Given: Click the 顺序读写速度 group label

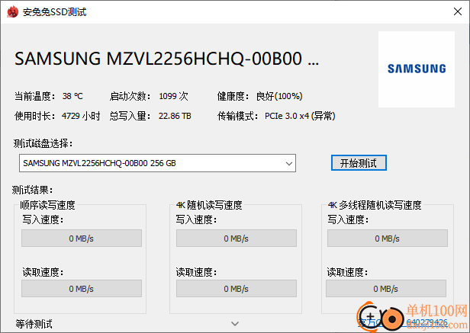Looking at the screenshot, I should coord(47,205).
